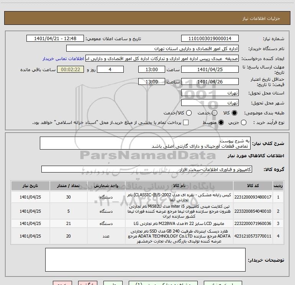Viewport: 295px width, 285px height.
Task: Select the کالا radio button
Action: coord(234,113)
